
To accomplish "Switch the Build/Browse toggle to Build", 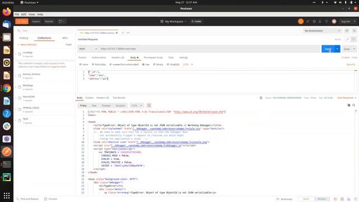I will (x=306, y=199).
